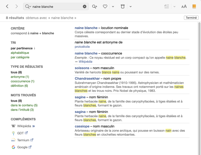Click the trash bin toolbar icon
Image resolution: width=201 pixels, height=155 pixels.
coord(122,7)
